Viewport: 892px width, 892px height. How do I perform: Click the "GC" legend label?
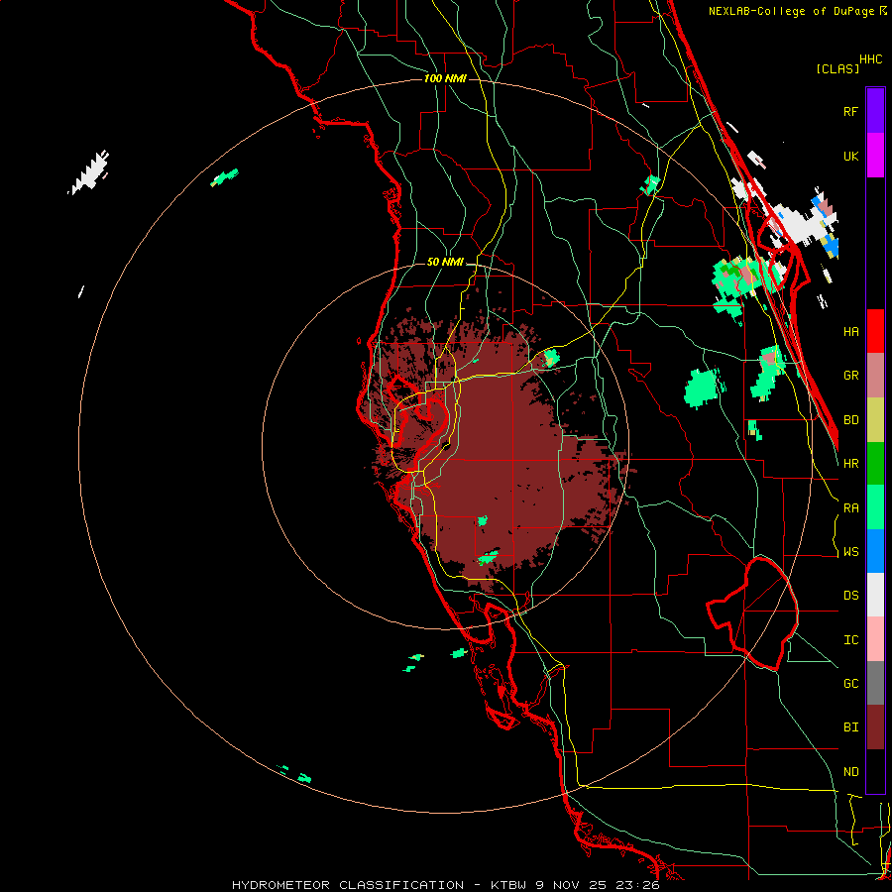850,684
